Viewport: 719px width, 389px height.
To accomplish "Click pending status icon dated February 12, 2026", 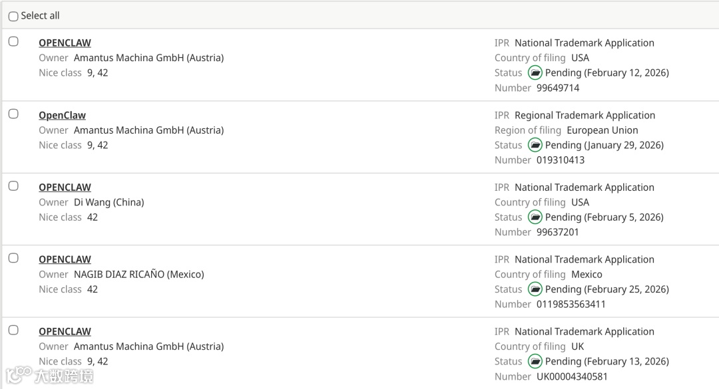I will (x=535, y=72).
